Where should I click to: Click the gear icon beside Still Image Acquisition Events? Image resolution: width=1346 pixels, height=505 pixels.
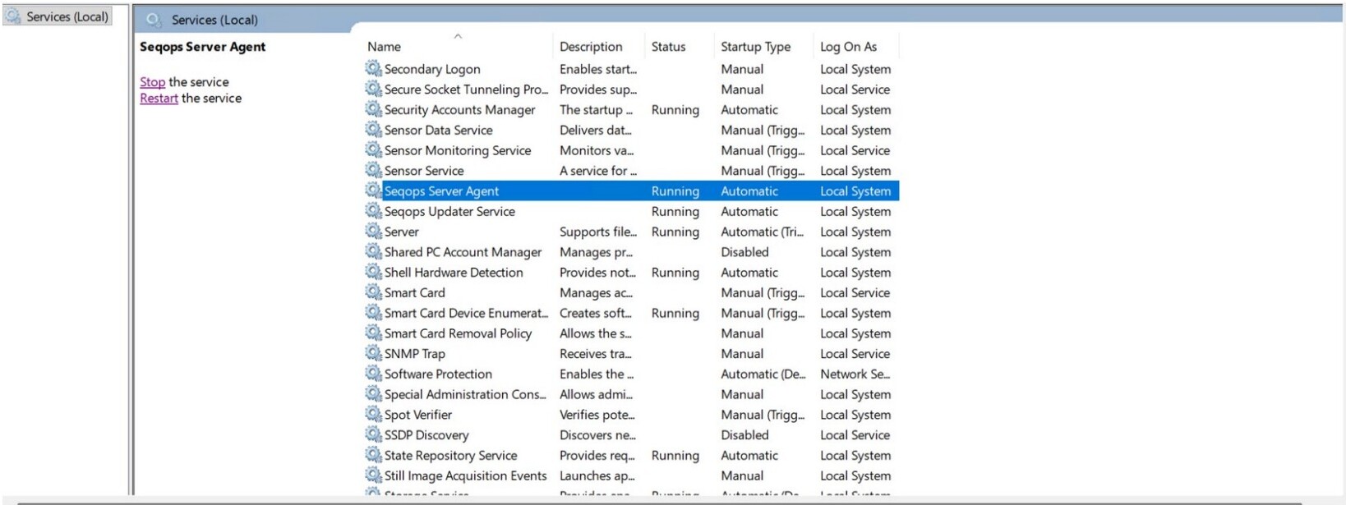coord(374,475)
